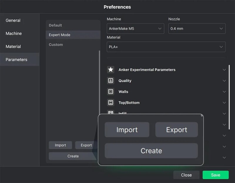Viewport: 235px width, 183px height.
Task: Click the Anker Experimental Parameters label
Action: click(x=147, y=70)
